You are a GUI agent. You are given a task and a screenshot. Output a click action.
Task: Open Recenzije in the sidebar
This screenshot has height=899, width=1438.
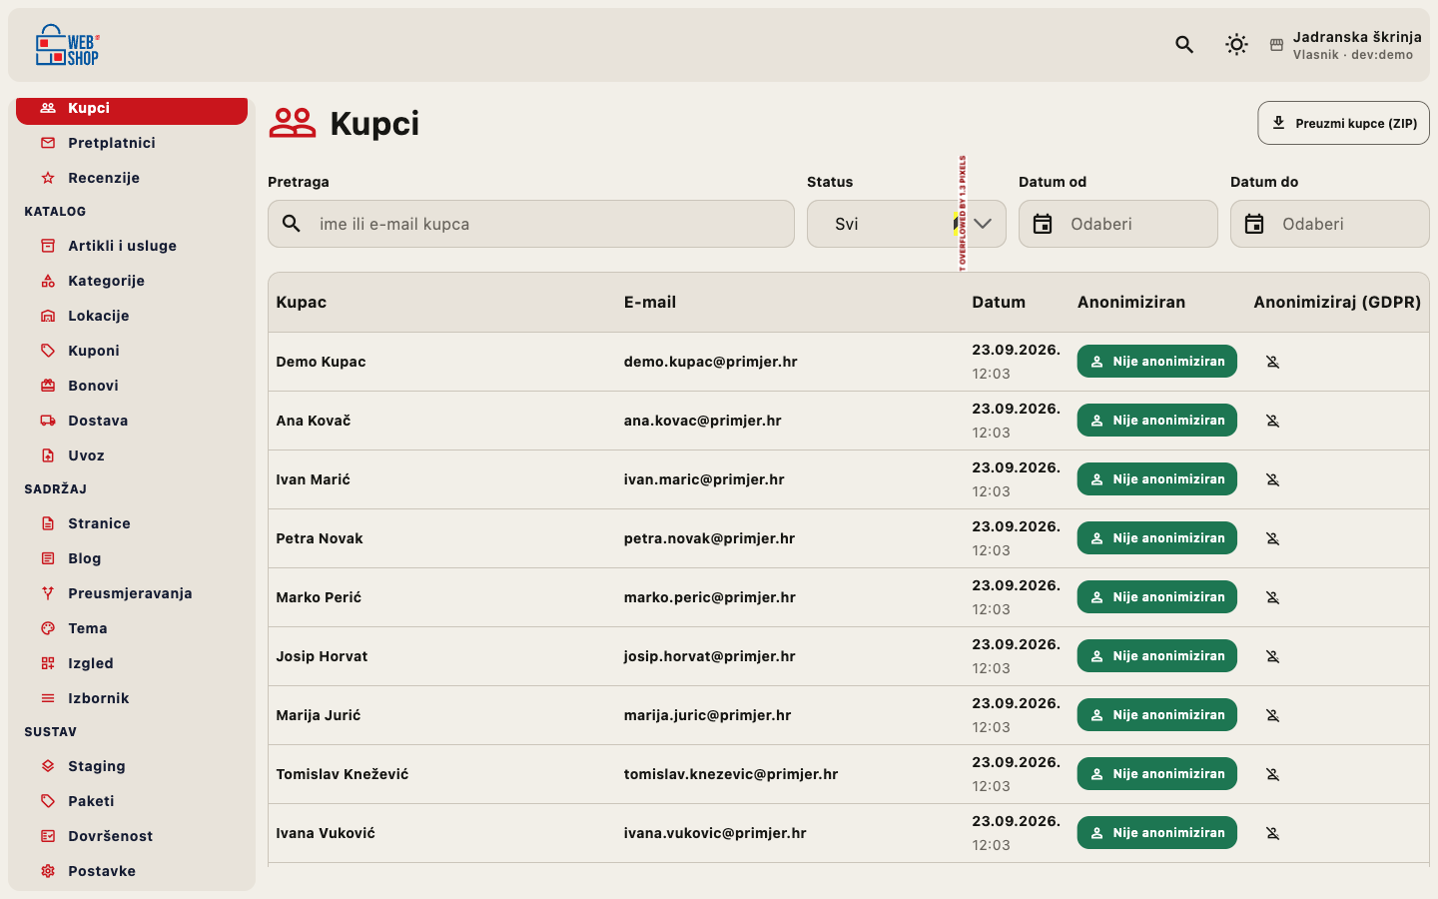132,178
